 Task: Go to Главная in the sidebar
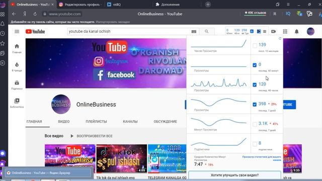click(17, 49)
